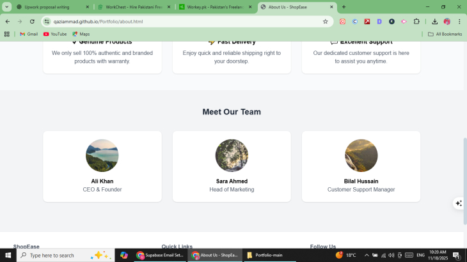Expand the tab search dropdown arrow
The height and width of the screenshot is (262, 467).
click(6, 7)
